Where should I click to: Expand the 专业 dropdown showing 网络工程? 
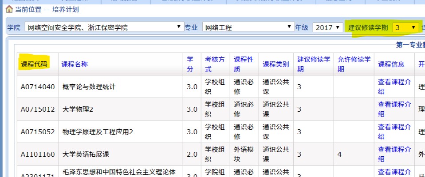[x=248, y=27]
